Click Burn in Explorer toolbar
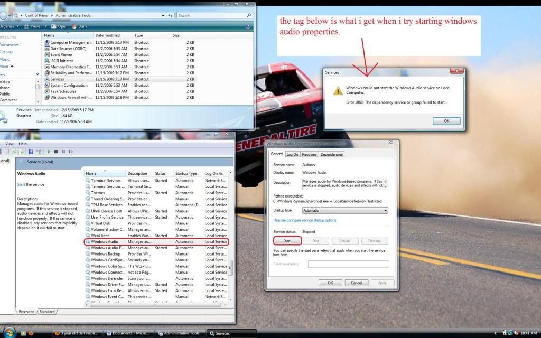Image resolution: width=541 pixels, height=338 pixels. 79,26
